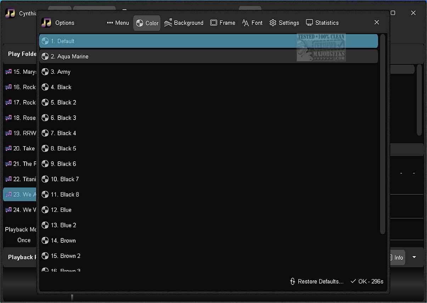Click the main window right scrollbar
Image resolution: width=427 pixels, height=303 pixels.
click(x=419, y=100)
